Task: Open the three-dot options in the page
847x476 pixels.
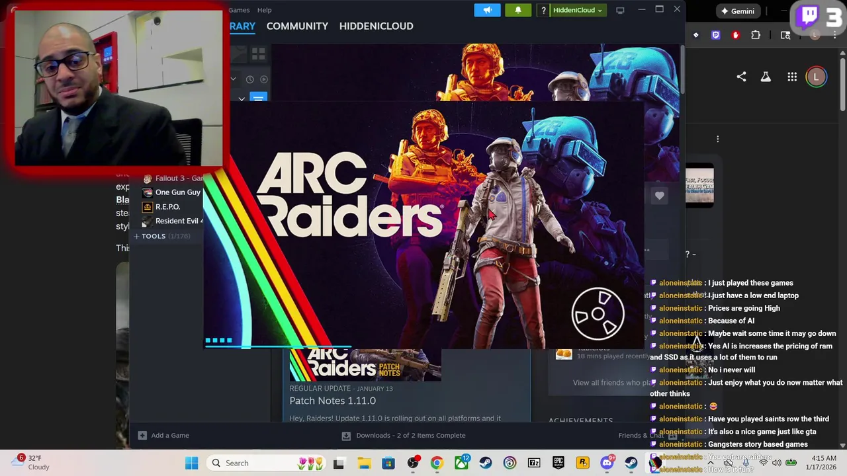Action: (717, 139)
